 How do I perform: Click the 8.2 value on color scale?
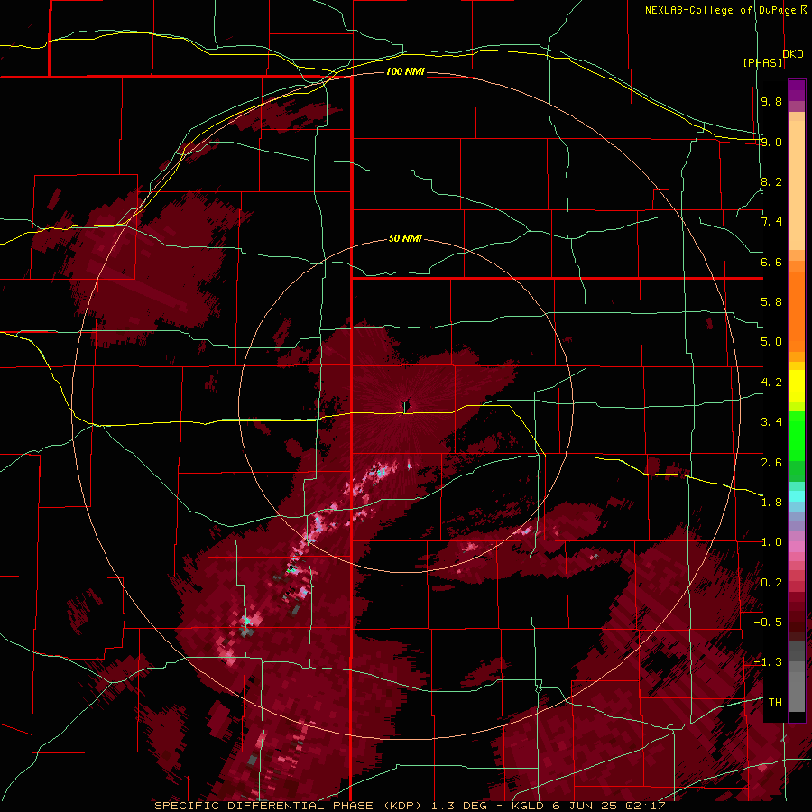coord(771,181)
